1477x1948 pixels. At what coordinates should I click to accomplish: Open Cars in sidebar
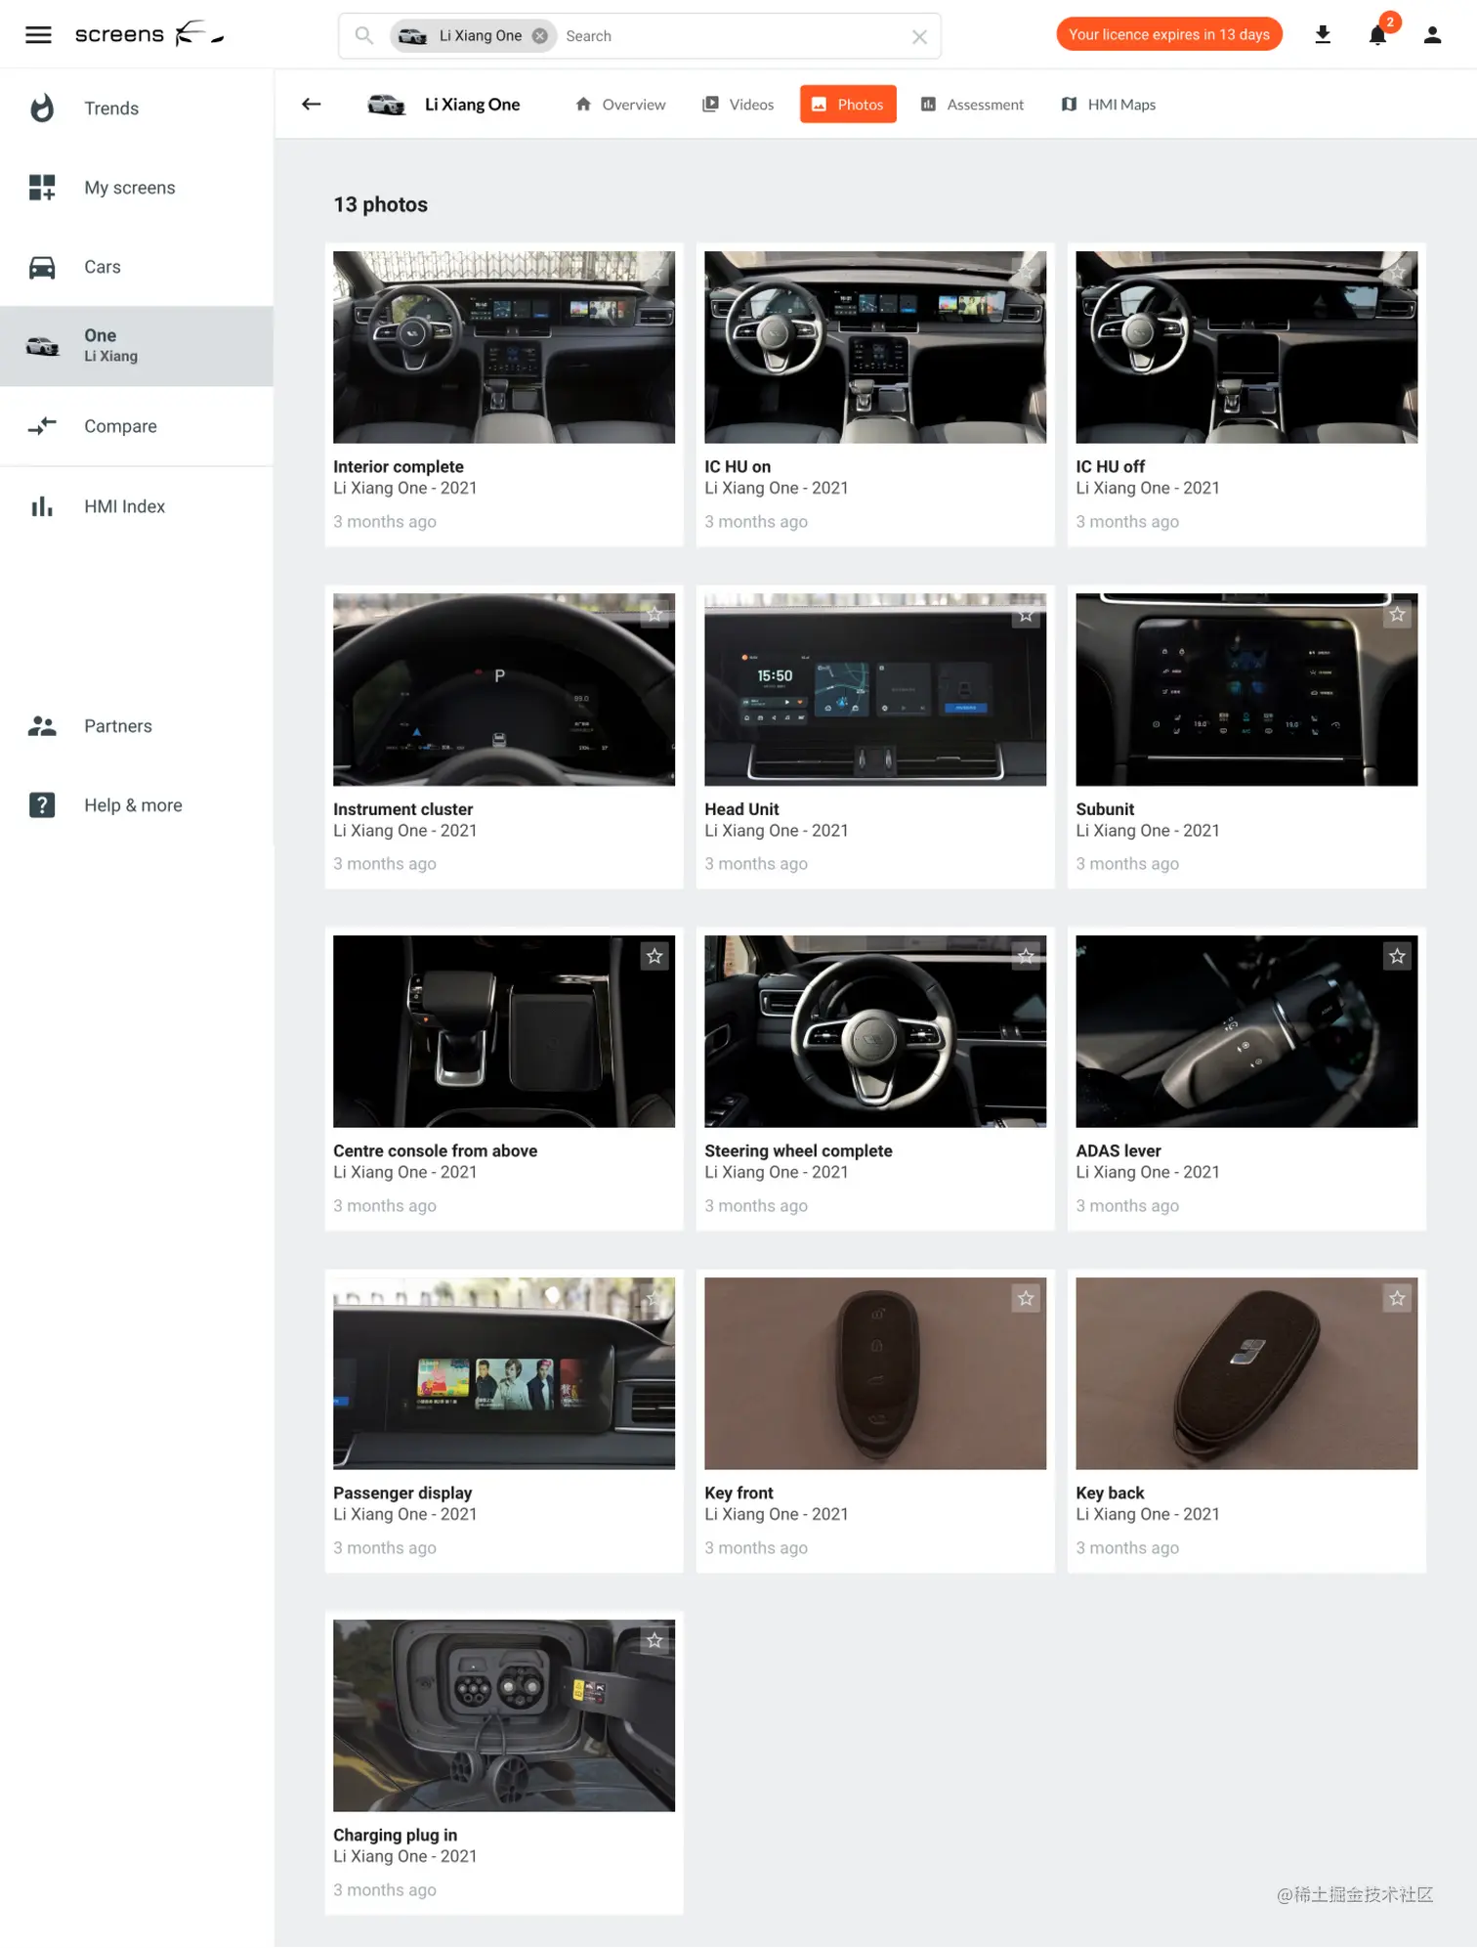pyautogui.click(x=137, y=267)
